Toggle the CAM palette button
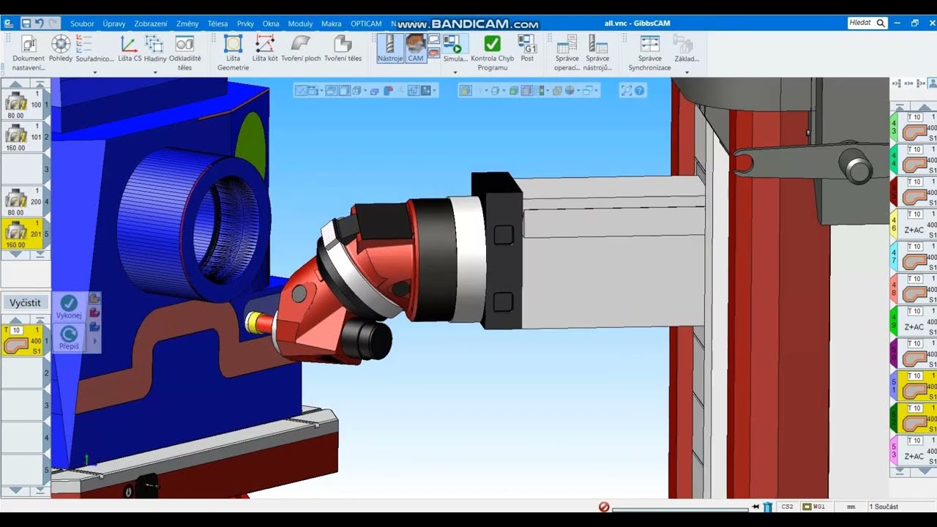The image size is (937, 527). point(416,48)
